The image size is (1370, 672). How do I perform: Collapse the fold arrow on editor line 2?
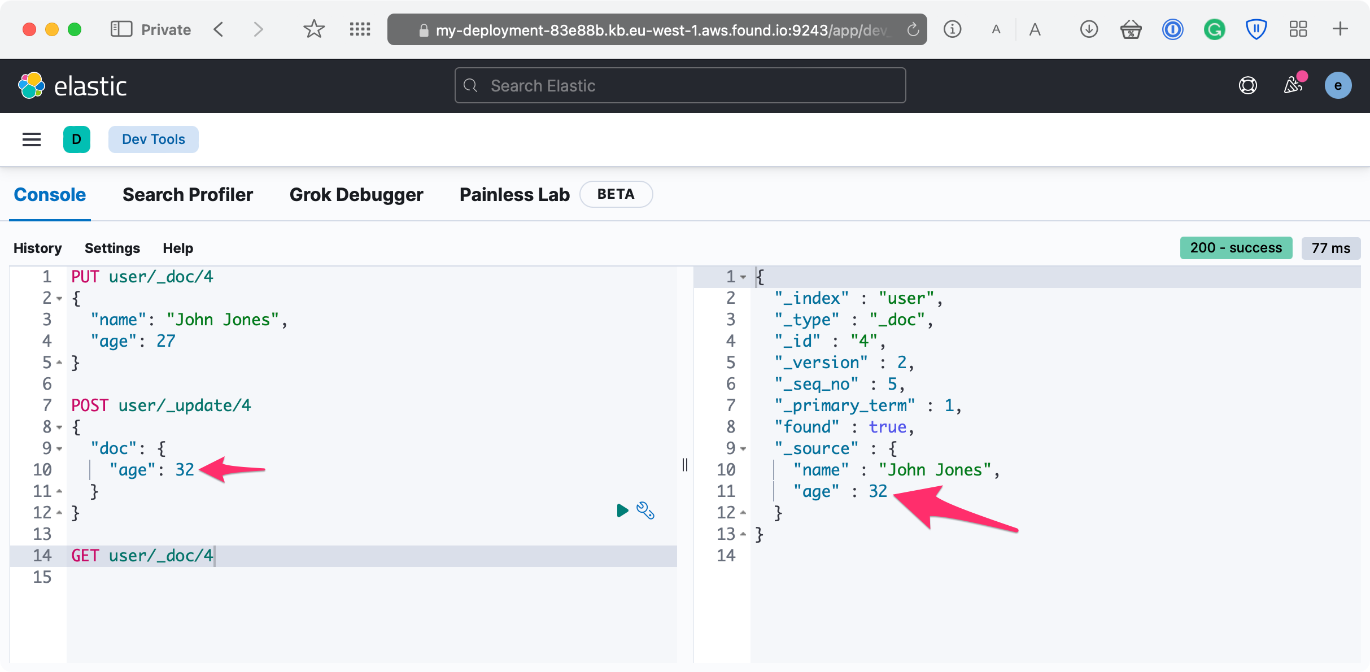pyautogui.click(x=59, y=299)
